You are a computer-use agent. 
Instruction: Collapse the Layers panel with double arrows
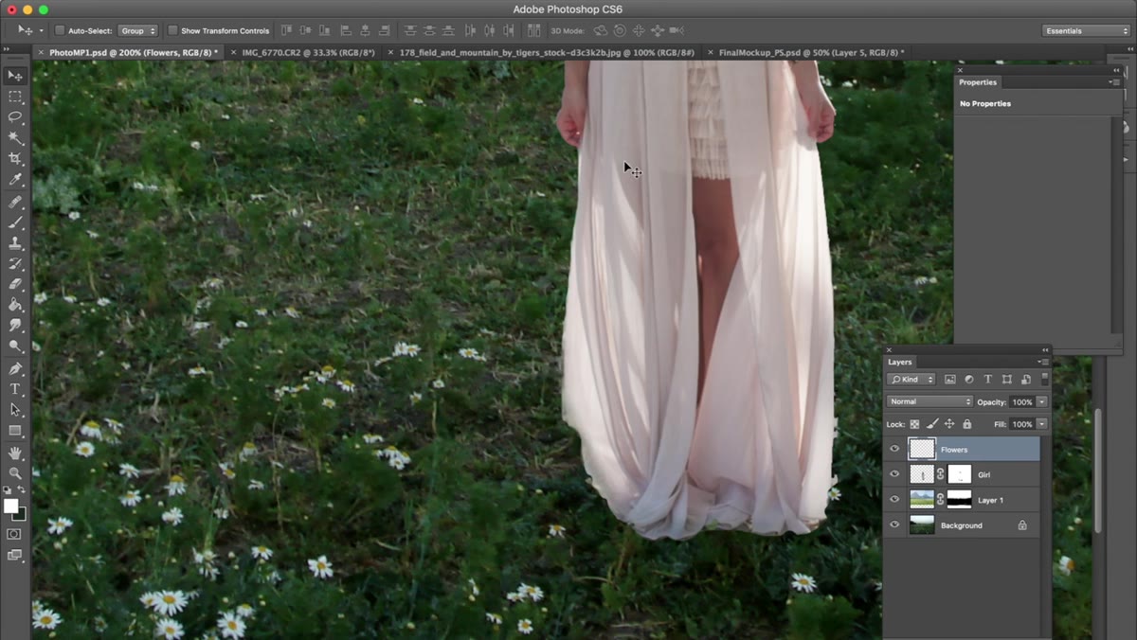(1045, 349)
